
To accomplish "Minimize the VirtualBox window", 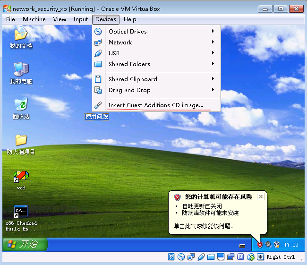I will 265,9.
